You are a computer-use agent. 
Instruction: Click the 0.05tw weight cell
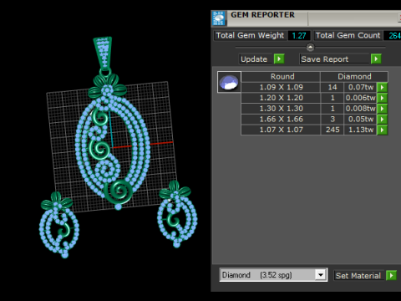tap(360, 119)
